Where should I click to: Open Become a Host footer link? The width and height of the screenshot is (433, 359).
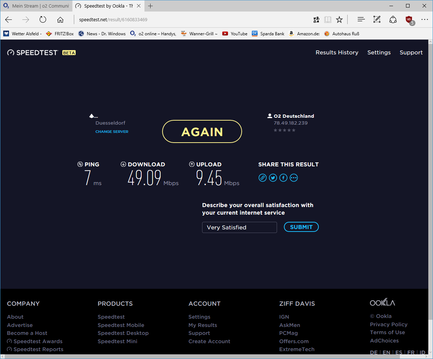[27, 333]
